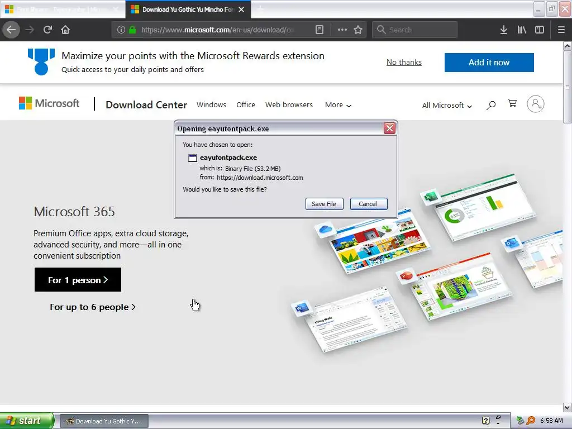Bookmark this page with the star icon

[x=358, y=30]
